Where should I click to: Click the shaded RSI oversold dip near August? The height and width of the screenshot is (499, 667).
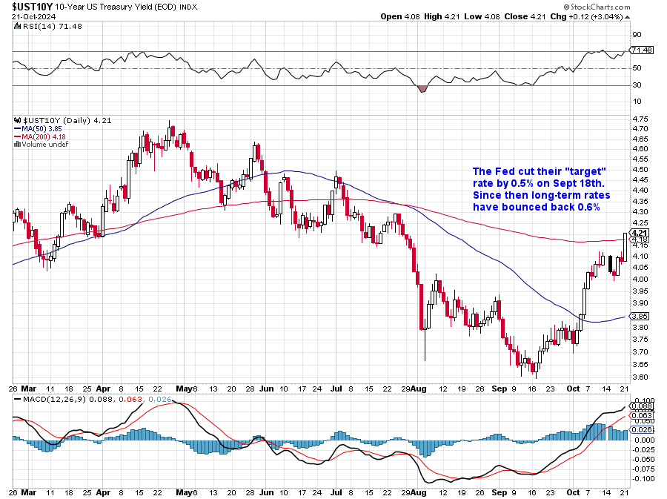tap(423, 88)
